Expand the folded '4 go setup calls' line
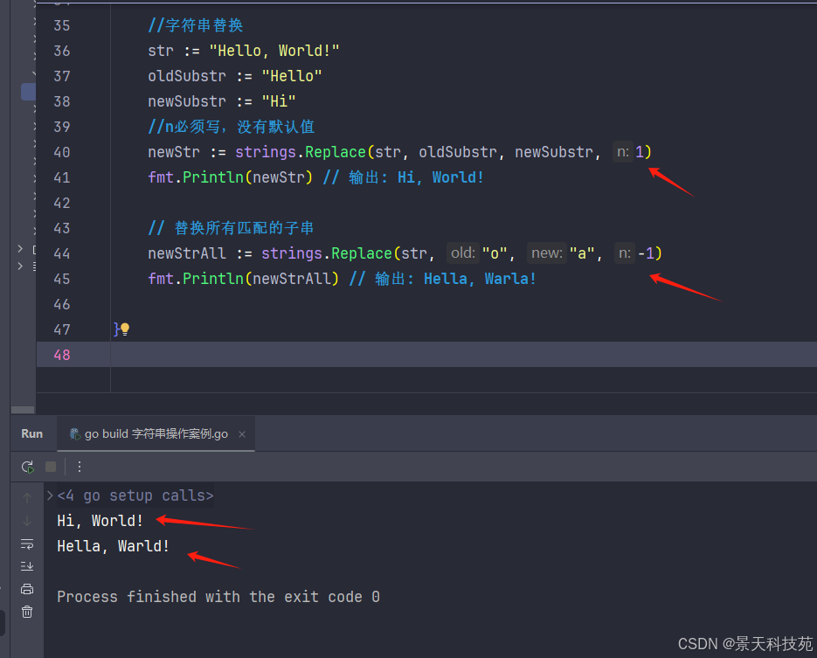The image size is (817, 658). pyautogui.click(x=51, y=495)
